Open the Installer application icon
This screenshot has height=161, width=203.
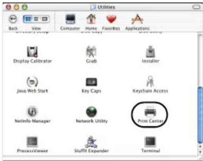point(150,51)
